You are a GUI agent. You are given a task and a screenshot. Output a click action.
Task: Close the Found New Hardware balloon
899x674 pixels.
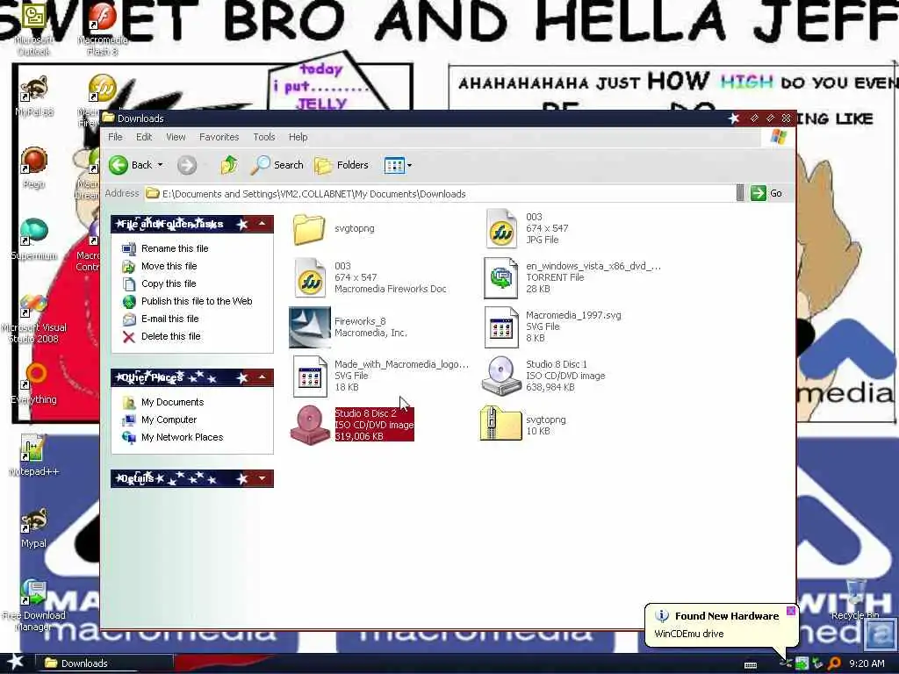coord(791,611)
